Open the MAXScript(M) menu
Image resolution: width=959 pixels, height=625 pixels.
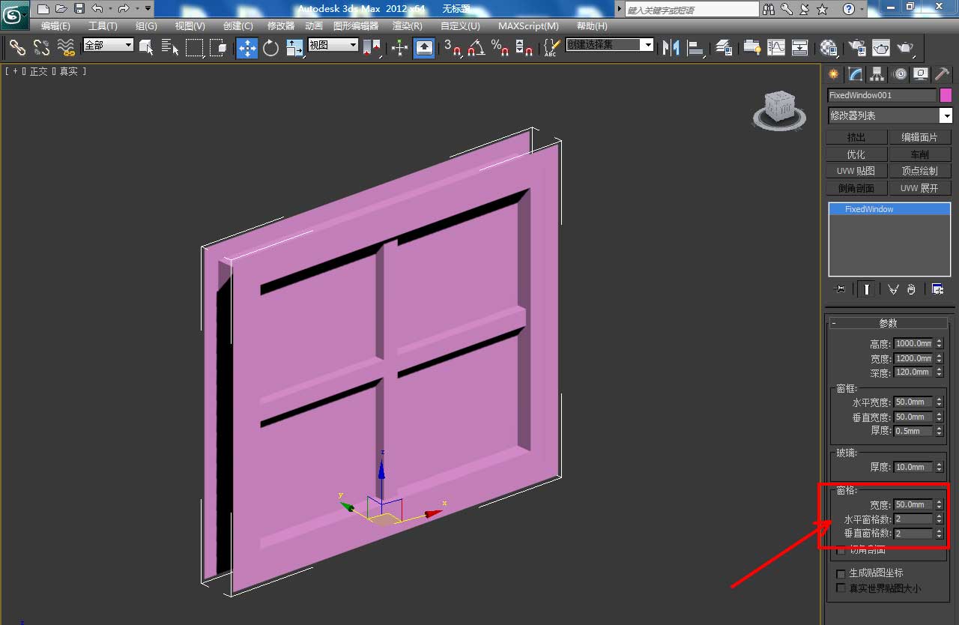click(x=528, y=26)
